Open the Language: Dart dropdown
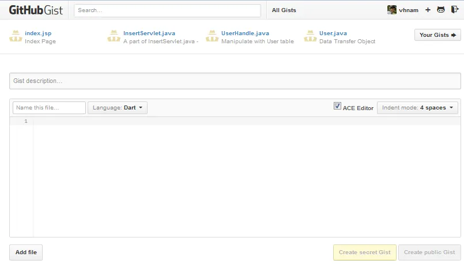 [x=118, y=108]
